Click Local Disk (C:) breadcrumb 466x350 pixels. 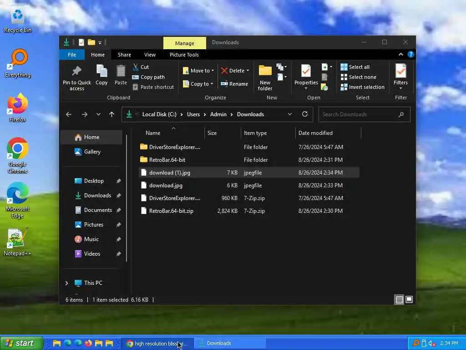coord(159,114)
